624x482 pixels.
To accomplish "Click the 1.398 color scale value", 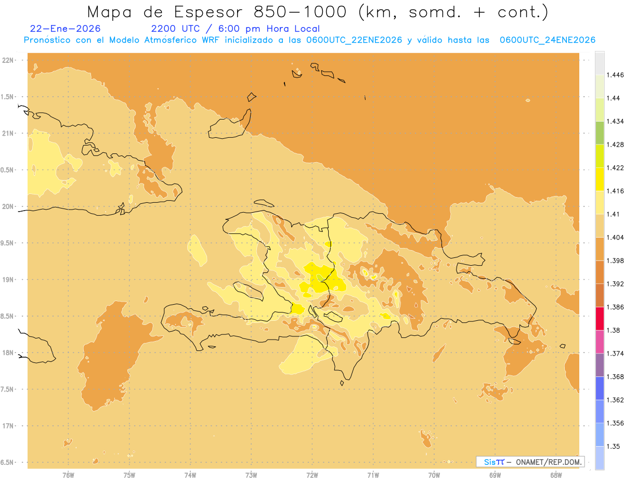I will coord(616,260).
